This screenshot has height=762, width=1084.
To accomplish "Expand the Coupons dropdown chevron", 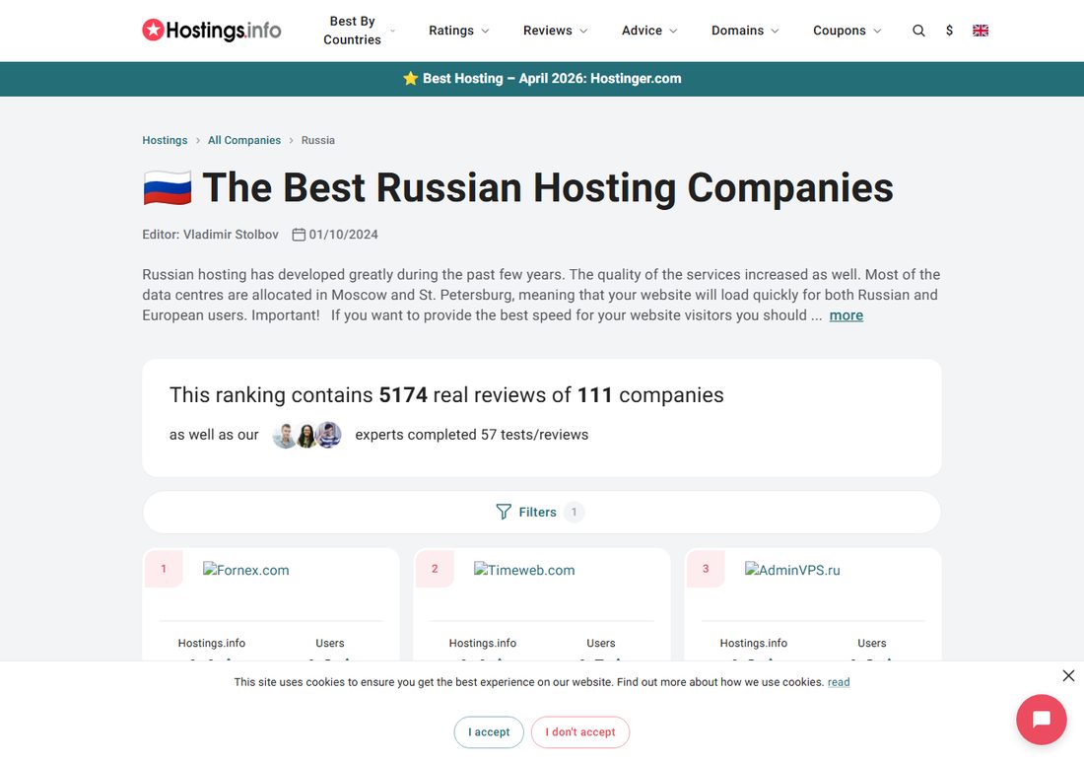I will coord(877,31).
